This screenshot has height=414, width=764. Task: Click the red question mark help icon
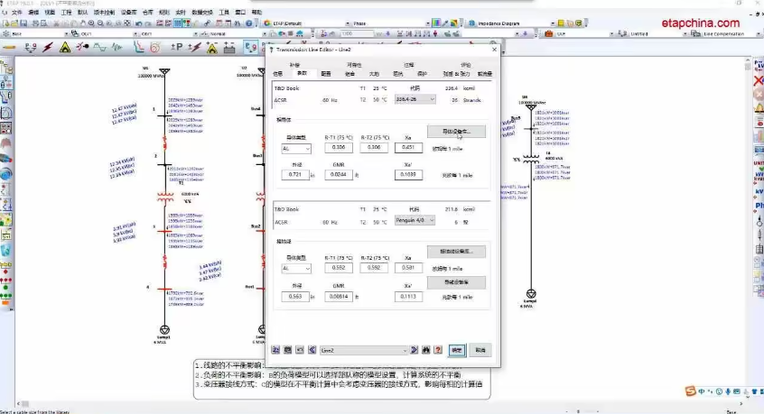click(436, 349)
